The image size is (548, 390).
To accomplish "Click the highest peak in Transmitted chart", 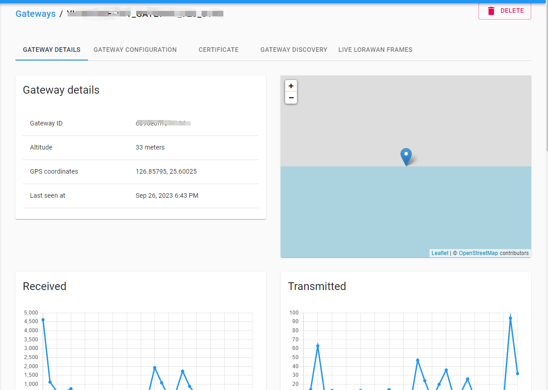I will pos(510,318).
